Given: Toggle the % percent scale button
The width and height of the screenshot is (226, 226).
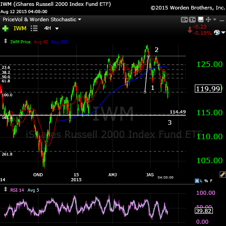Looking at the screenshot, I should pyautogui.click(x=206, y=181).
